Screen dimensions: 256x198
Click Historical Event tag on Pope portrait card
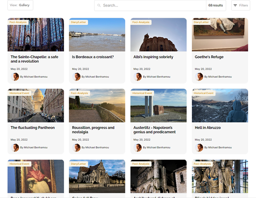click(19, 164)
